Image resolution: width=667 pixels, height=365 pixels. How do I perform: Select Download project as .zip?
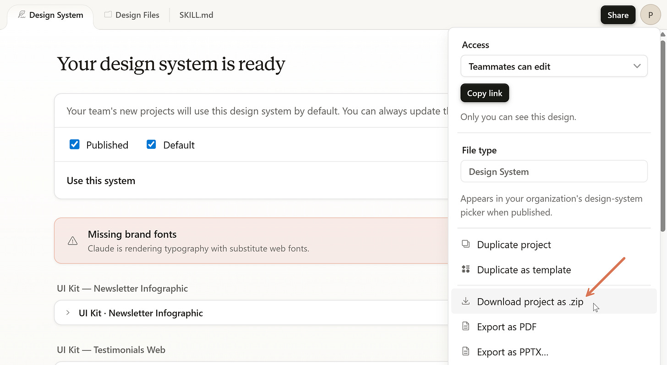point(554,301)
